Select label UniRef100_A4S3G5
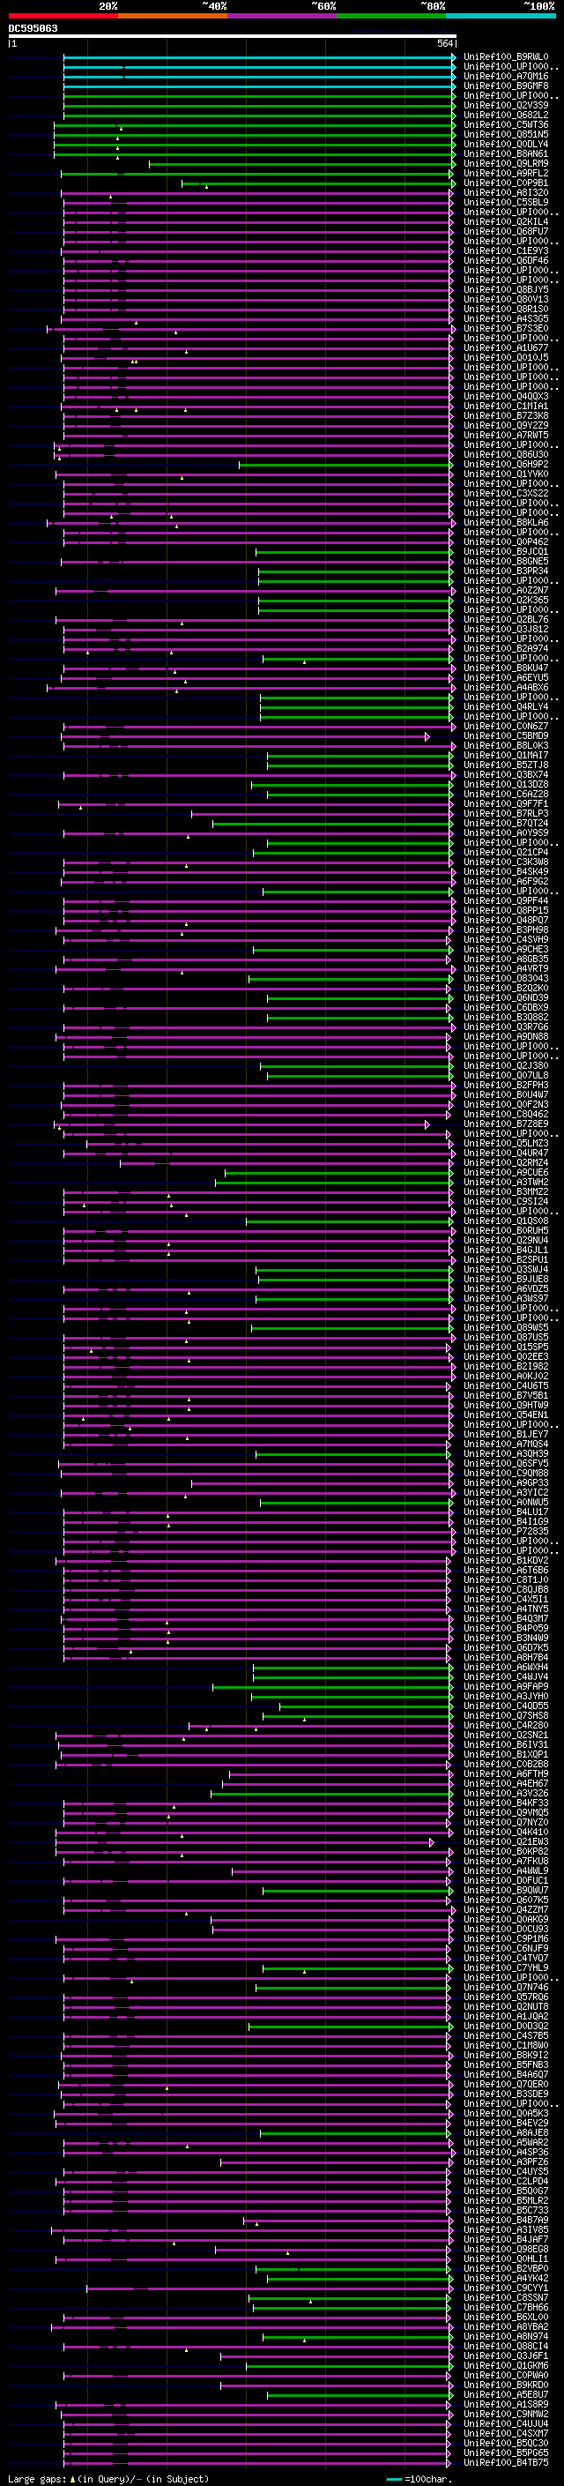This screenshot has height=2486, width=564. coord(506,318)
